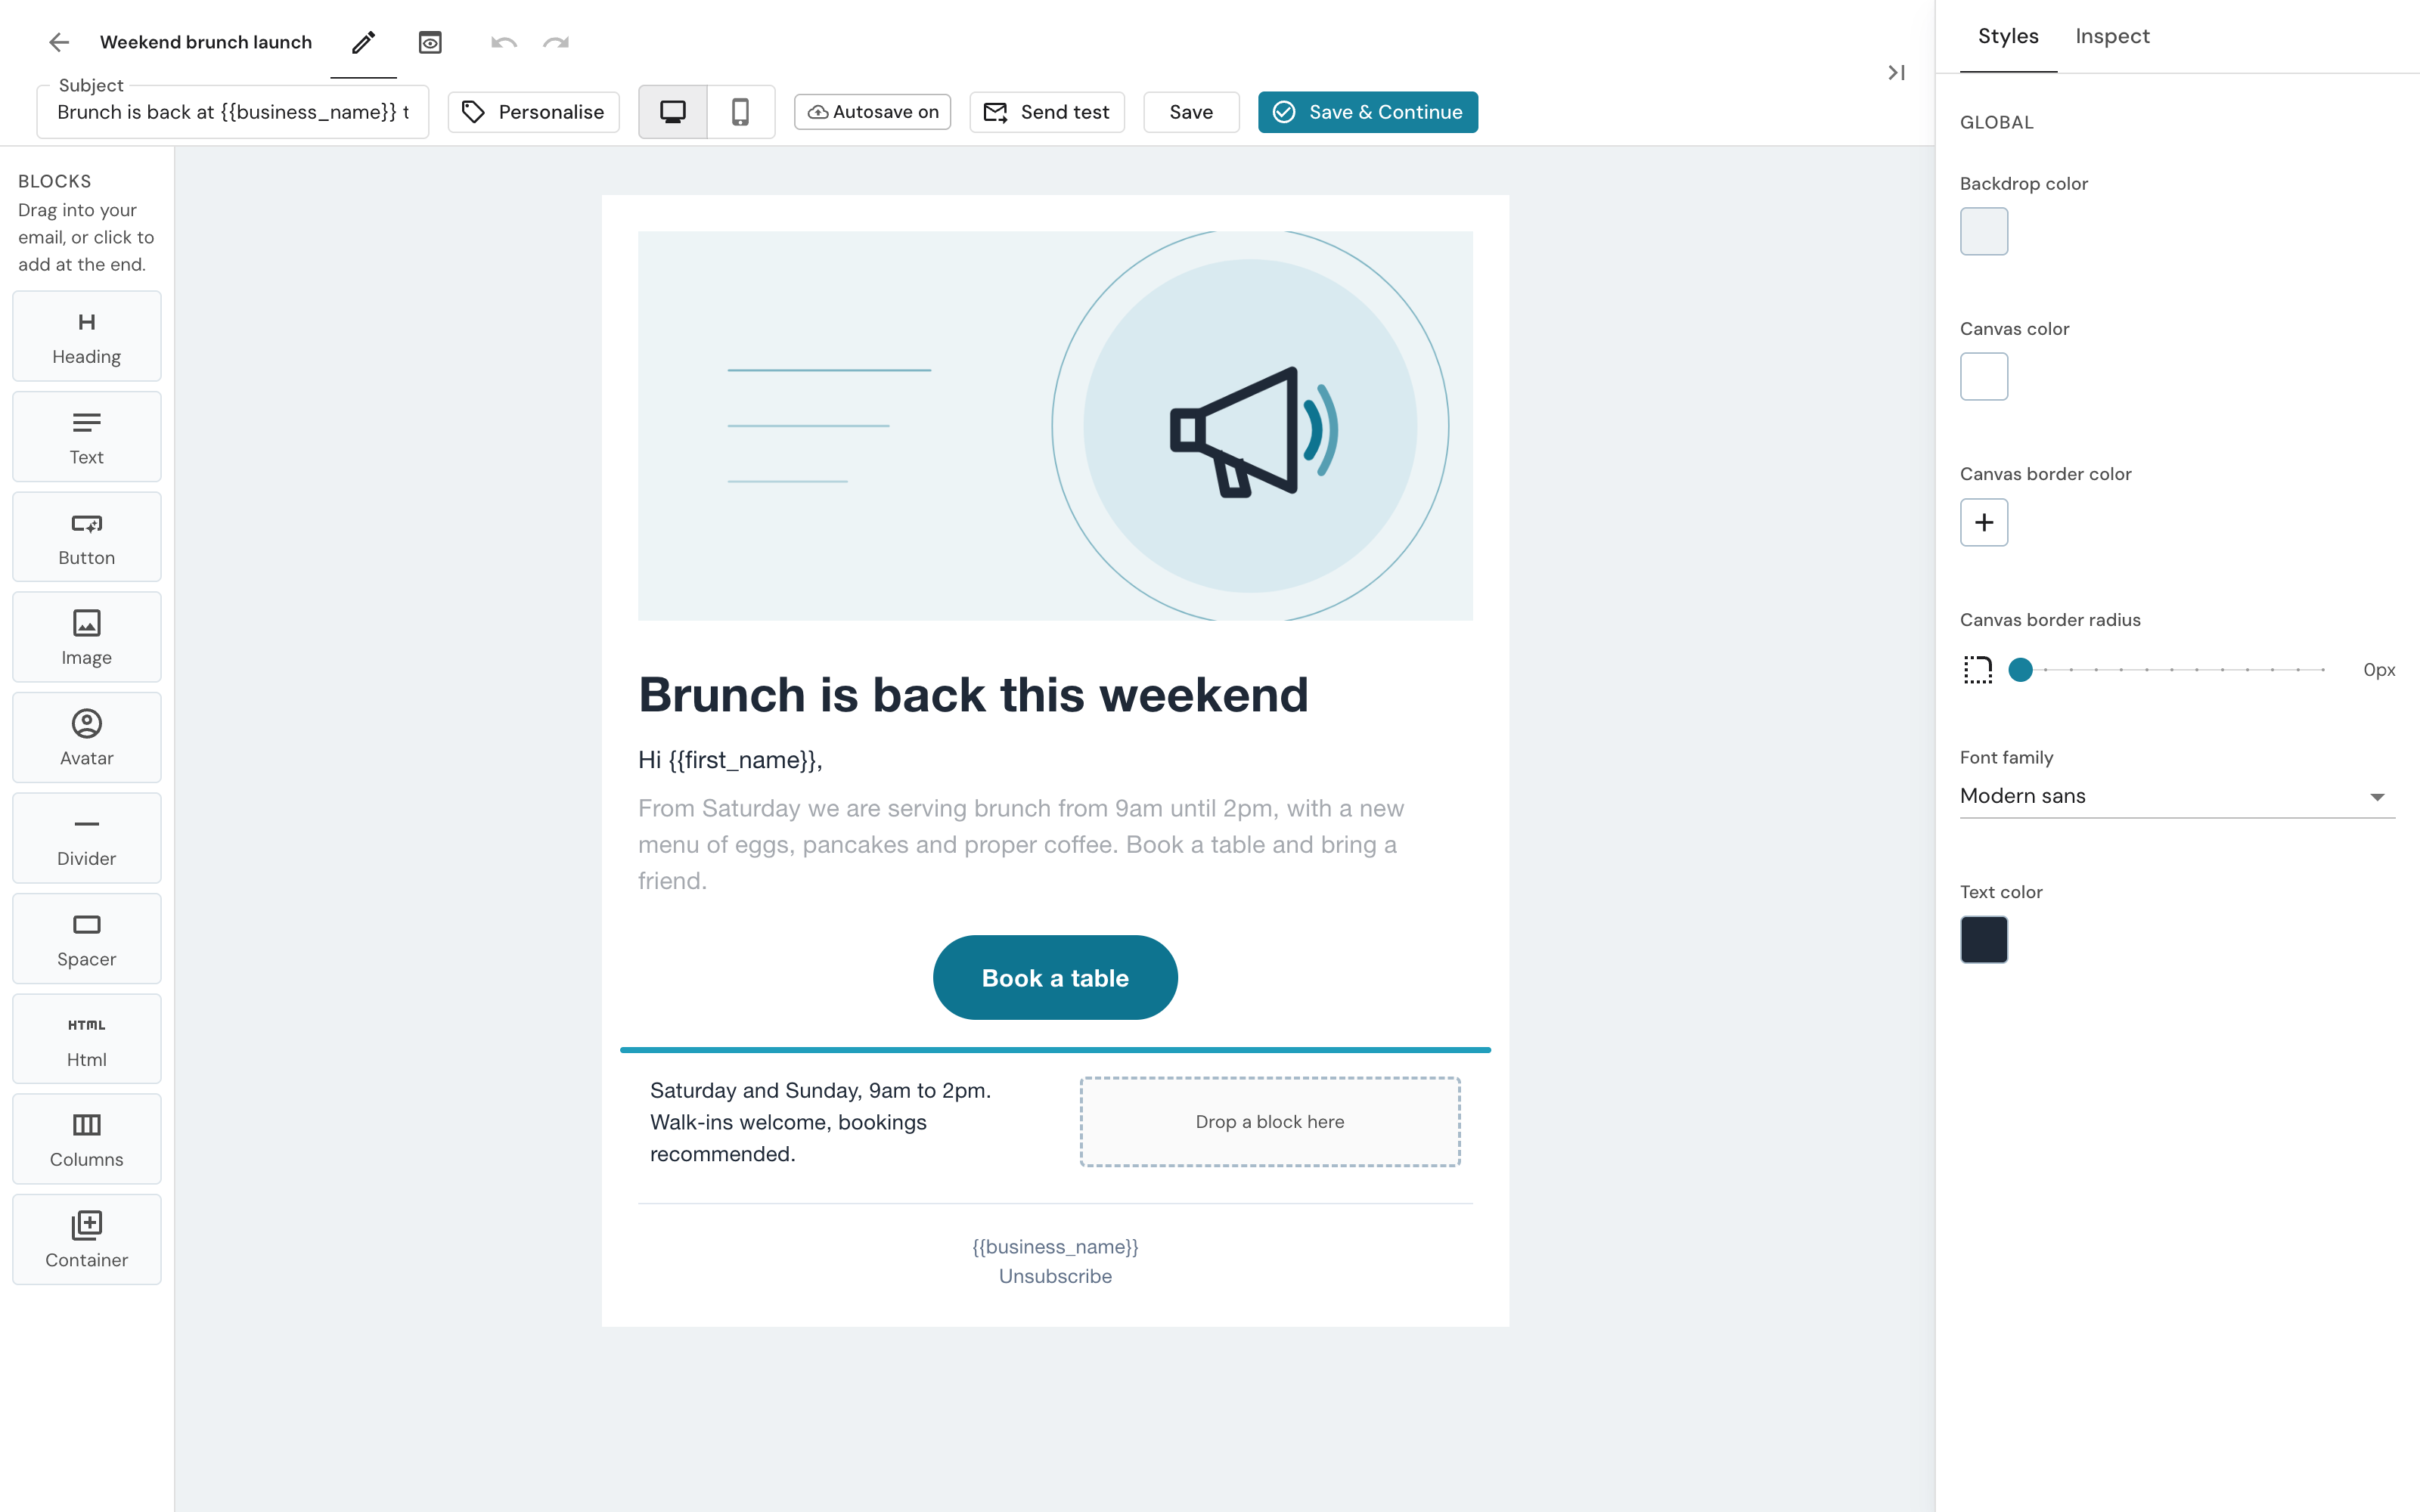Open the pencil edit mode icon
This screenshot has width=2420, height=1512.
pyautogui.click(x=363, y=42)
